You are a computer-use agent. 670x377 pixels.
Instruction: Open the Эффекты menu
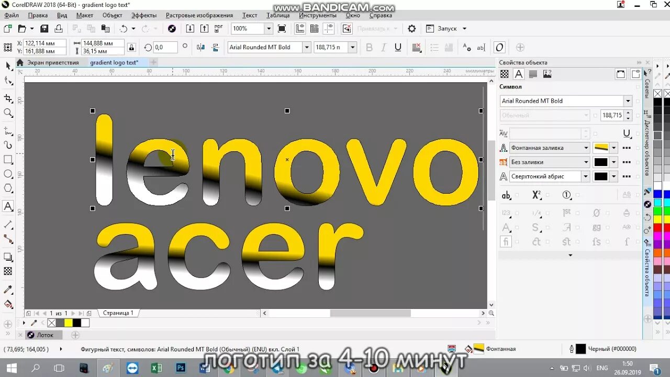click(x=143, y=15)
